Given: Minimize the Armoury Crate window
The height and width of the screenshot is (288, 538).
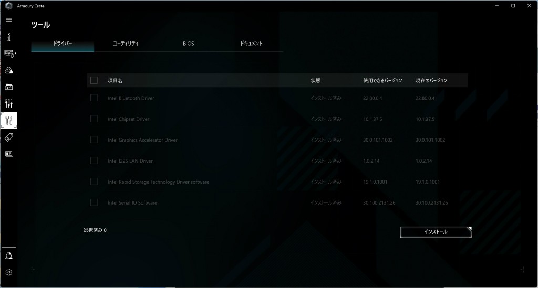Looking at the screenshot, I should pos(497,6).
